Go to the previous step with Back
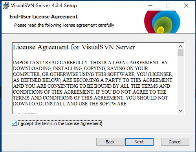Image resolution: width=196 pixels, height=152 pixels. 110,142
